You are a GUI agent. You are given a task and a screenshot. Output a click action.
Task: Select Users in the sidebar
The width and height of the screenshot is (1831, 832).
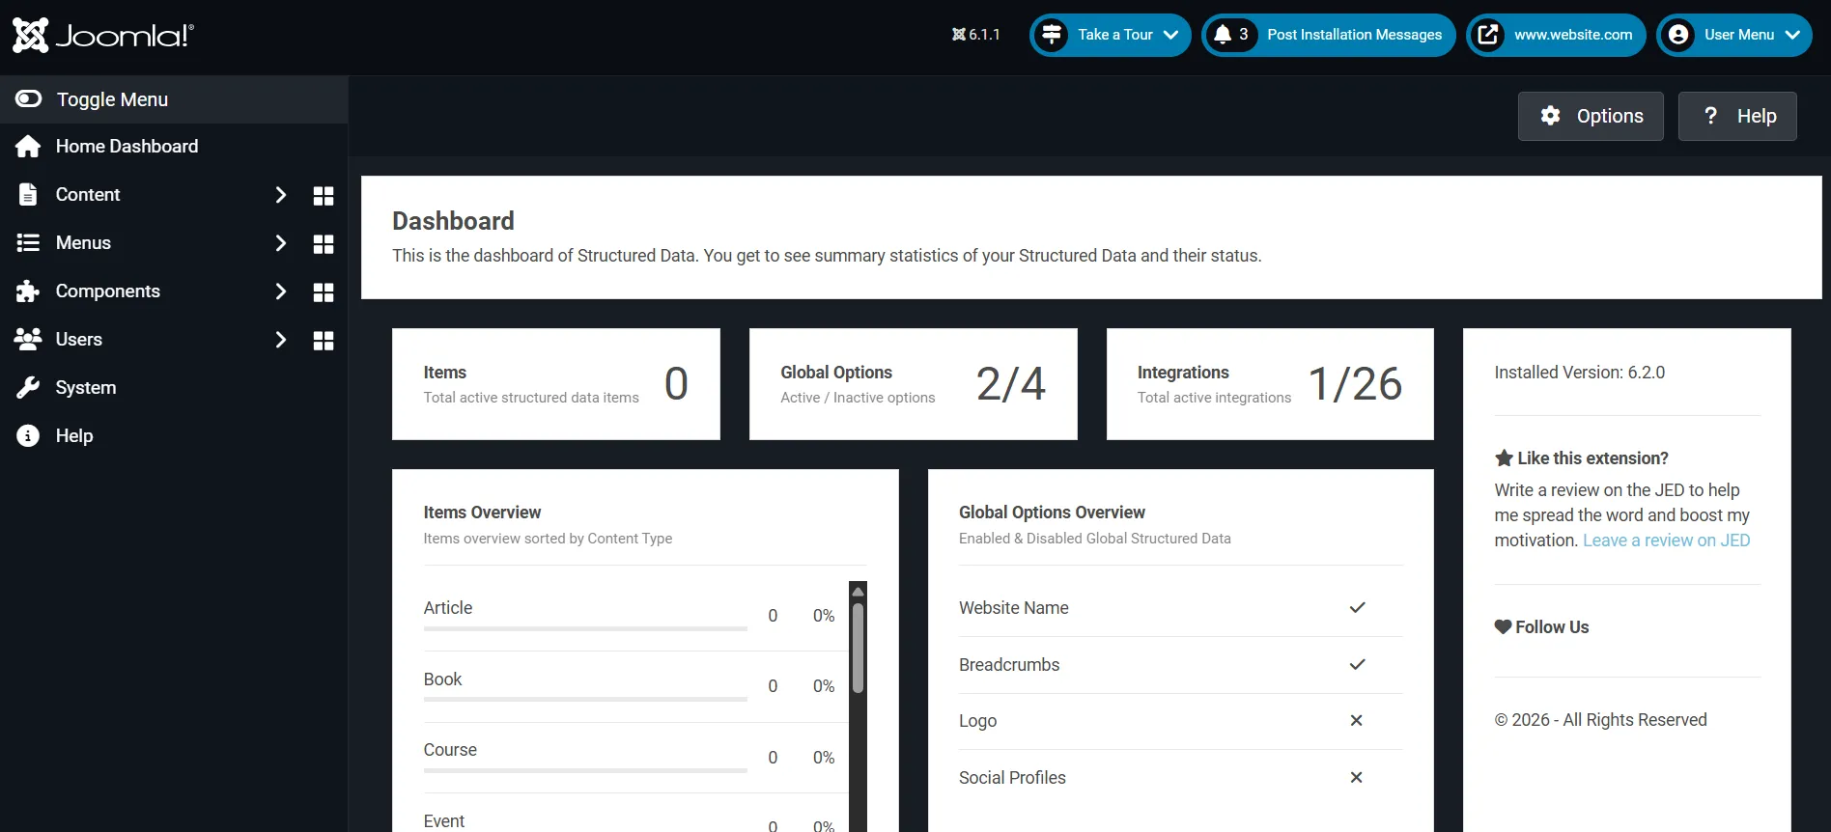[79, 339]
